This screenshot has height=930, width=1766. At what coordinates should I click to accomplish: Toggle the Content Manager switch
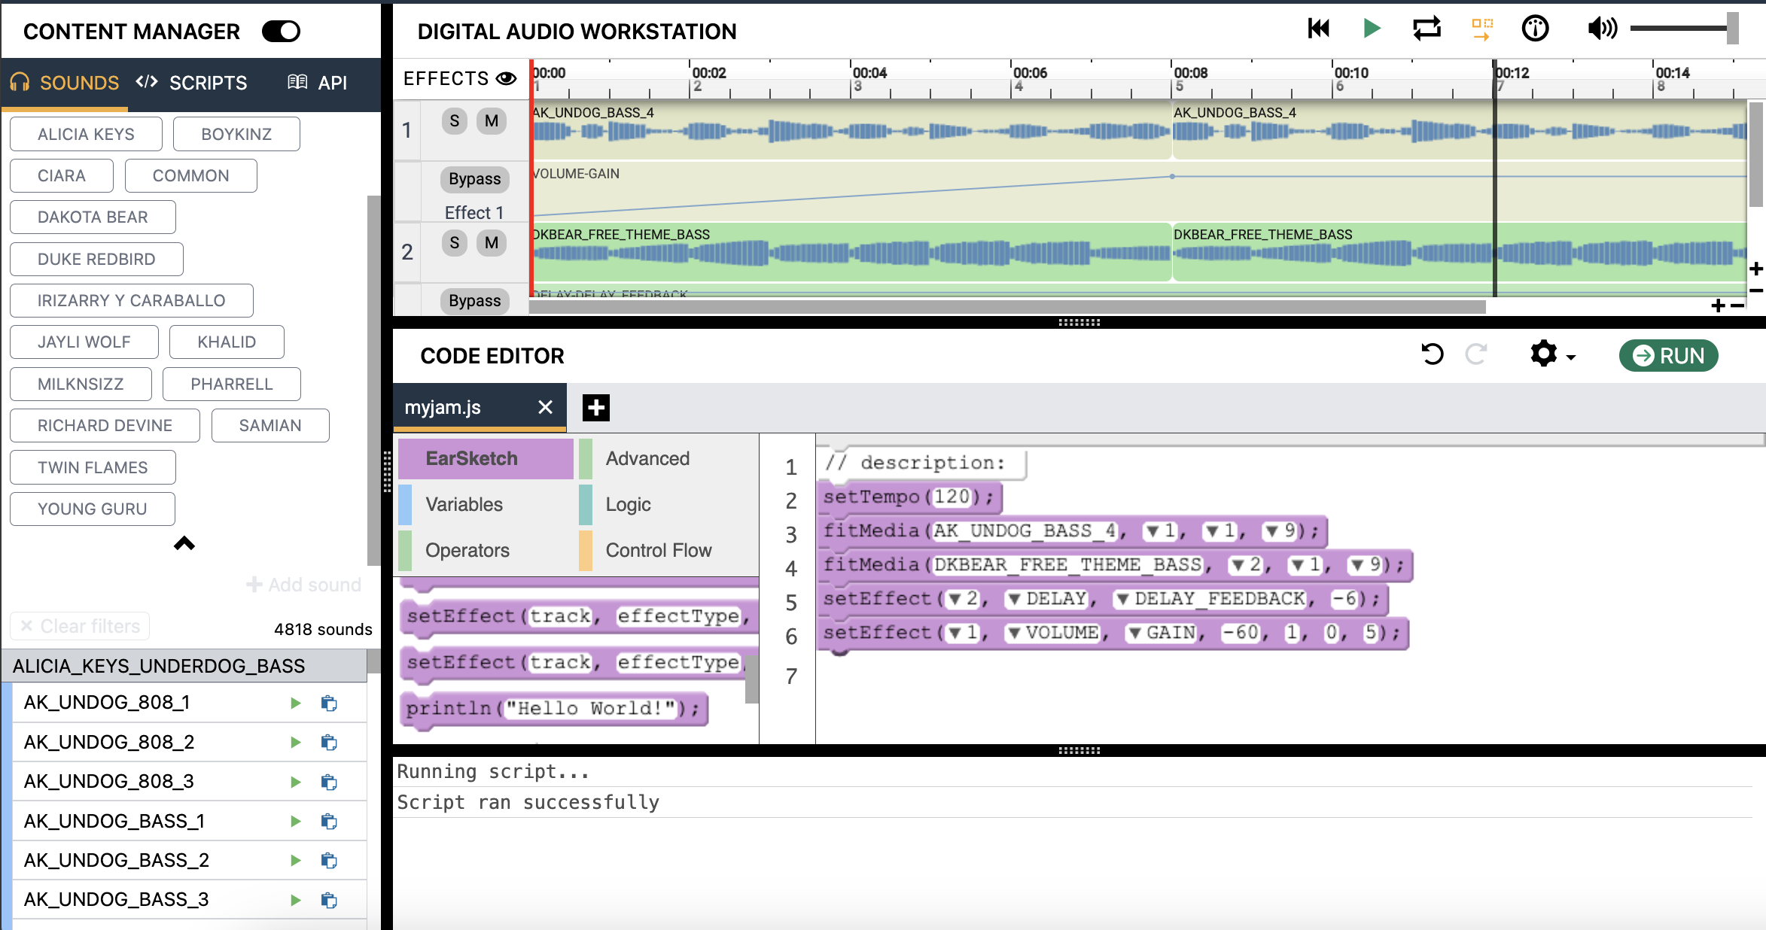click(281, 31)
